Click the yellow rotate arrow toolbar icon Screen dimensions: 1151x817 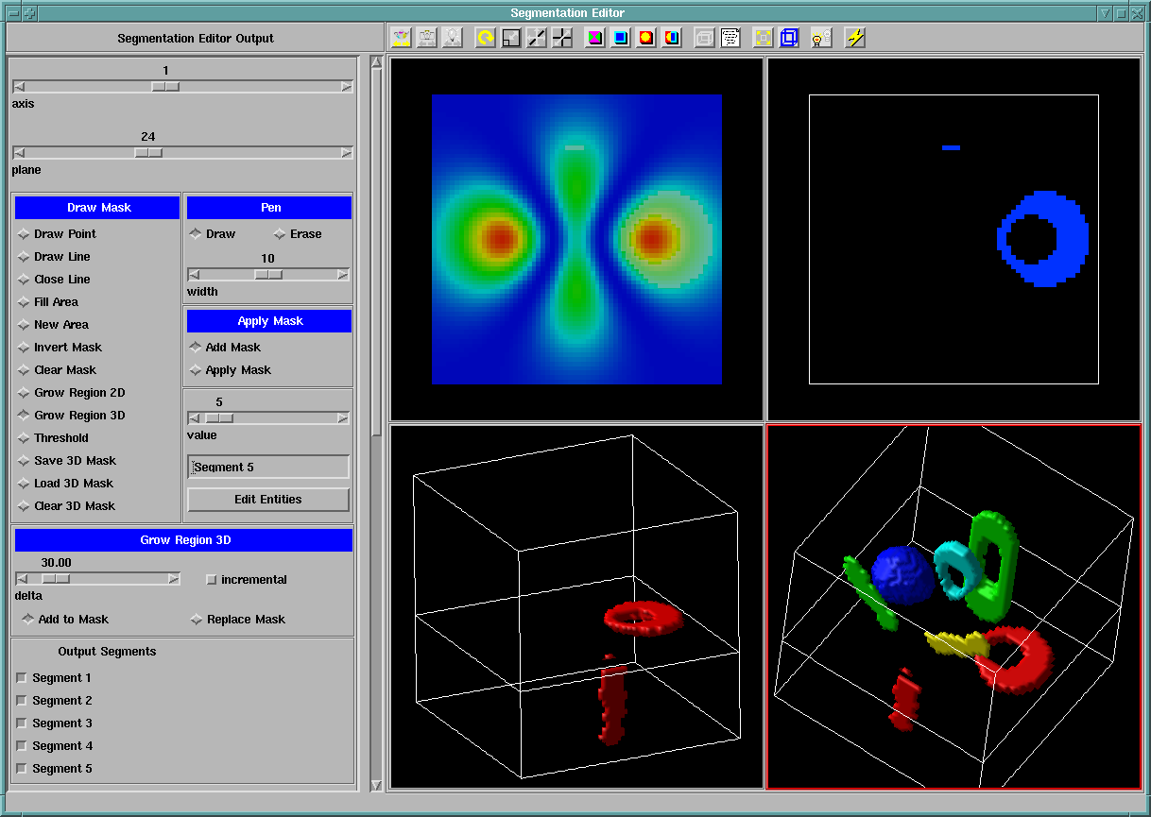pos(485,38)
